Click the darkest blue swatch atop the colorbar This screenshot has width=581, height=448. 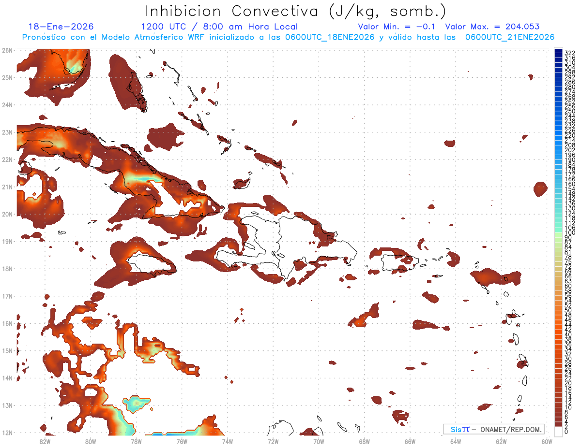(558, 51)
